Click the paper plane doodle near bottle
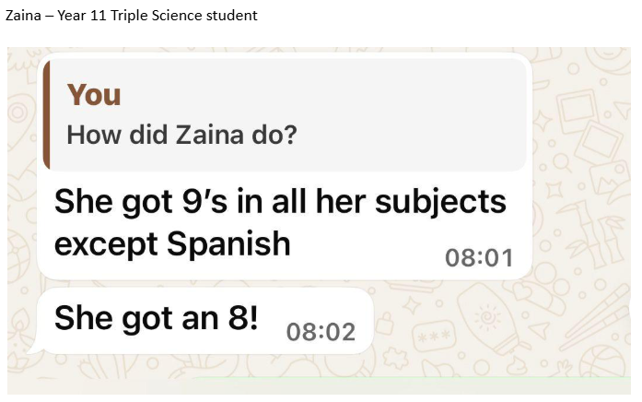Screen dimensions: 642x402 pos(538,331)
